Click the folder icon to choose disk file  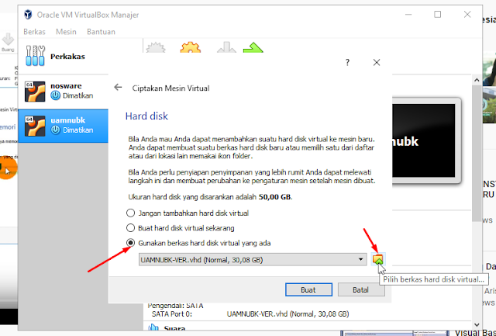(x=377, y=260)
